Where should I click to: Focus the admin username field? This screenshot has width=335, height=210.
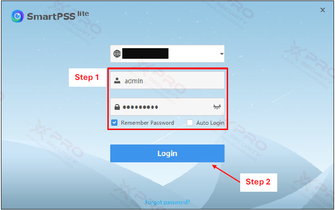[167, 80]
